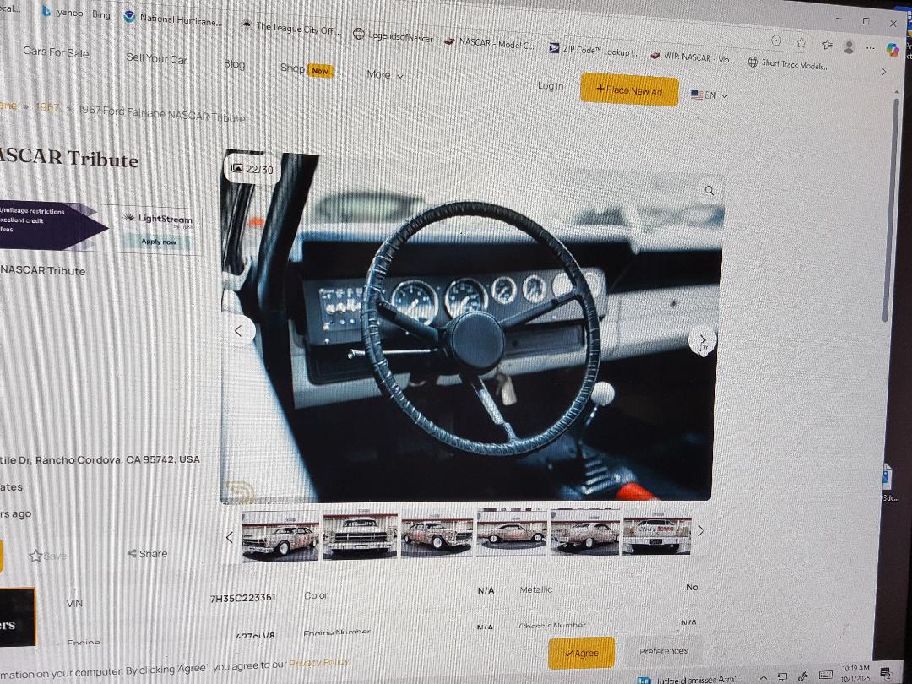Click Agree on the cookie banner
The height and width of the screenshot is (684, 912).
[x=581, y=653]
